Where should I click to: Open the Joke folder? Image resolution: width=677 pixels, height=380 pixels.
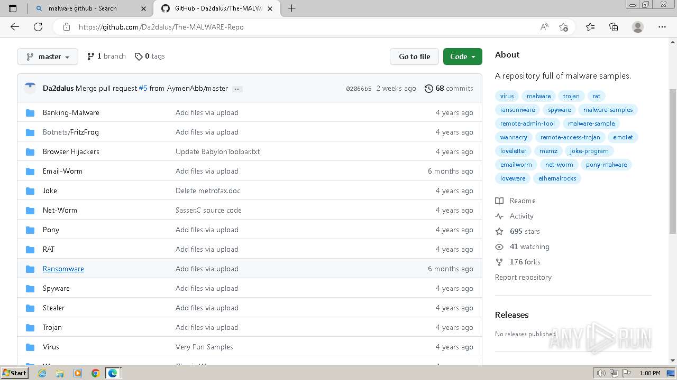[50, 191]
